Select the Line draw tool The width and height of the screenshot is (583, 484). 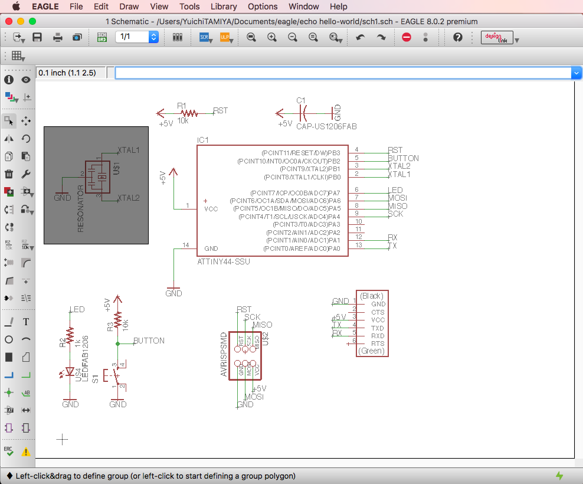[9, 322]
